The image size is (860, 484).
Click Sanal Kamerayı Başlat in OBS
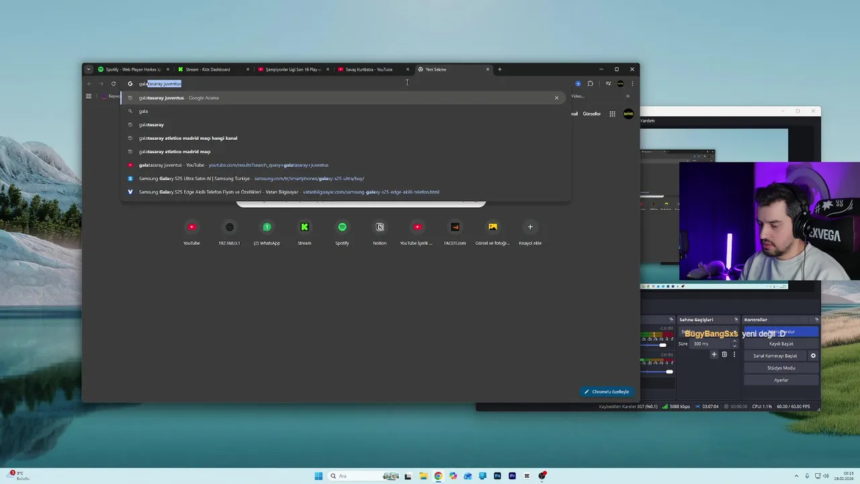pyautogui.click(x=775, y=356)
